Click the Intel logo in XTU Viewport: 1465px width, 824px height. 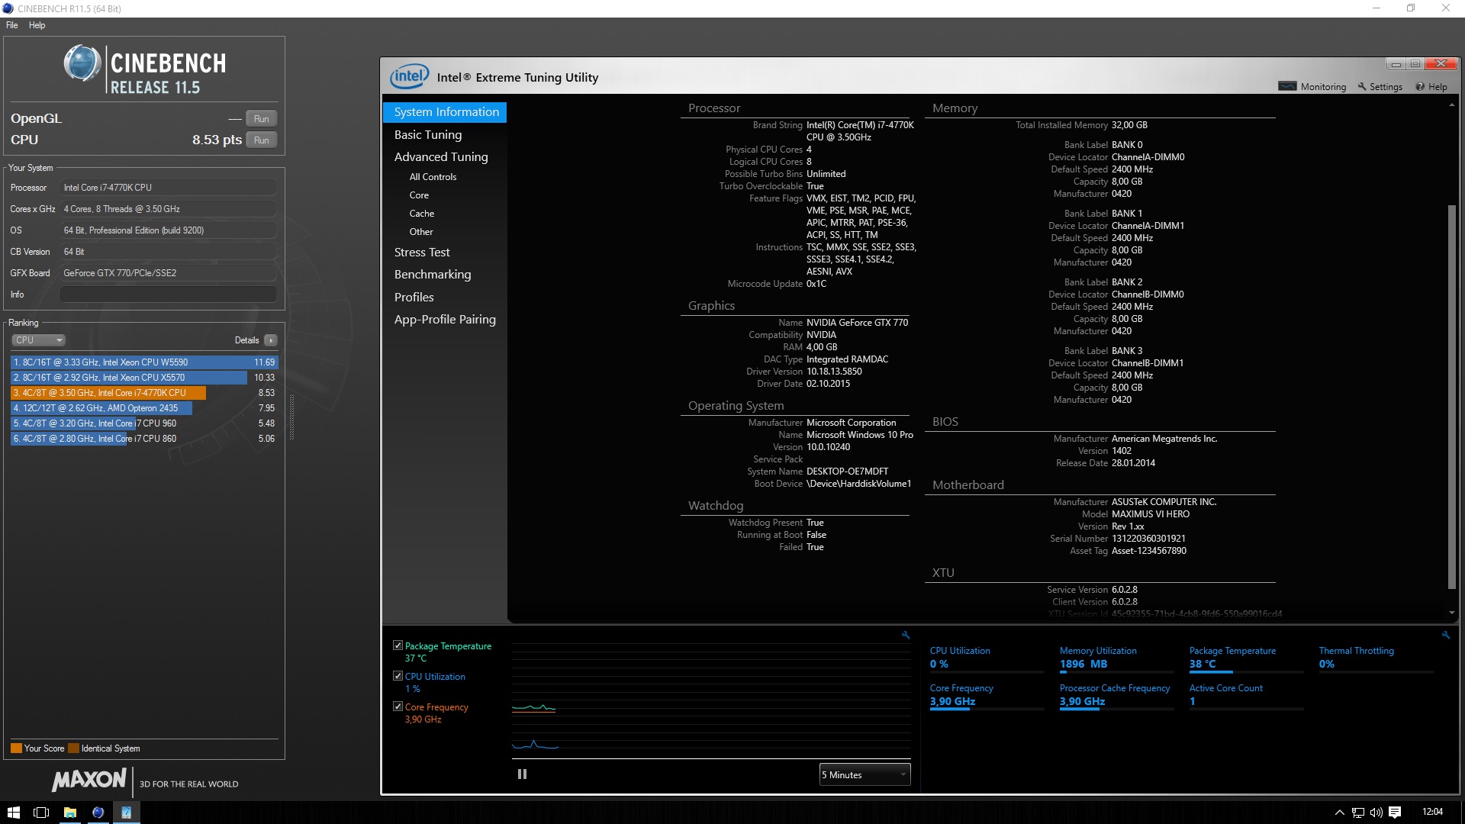click(x=409, y=76)
